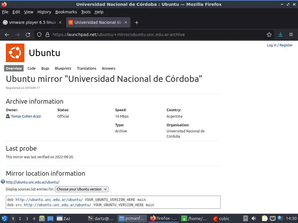Open the Tools menu
This screenshot has width=298, height=223.
tap(86, 12)
